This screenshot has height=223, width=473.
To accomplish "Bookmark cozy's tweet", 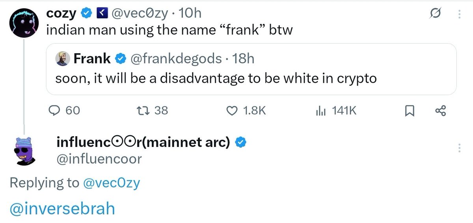I will (409, 111).
